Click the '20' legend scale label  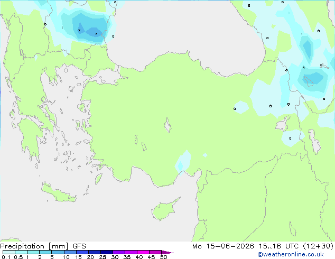coord(90,257)
